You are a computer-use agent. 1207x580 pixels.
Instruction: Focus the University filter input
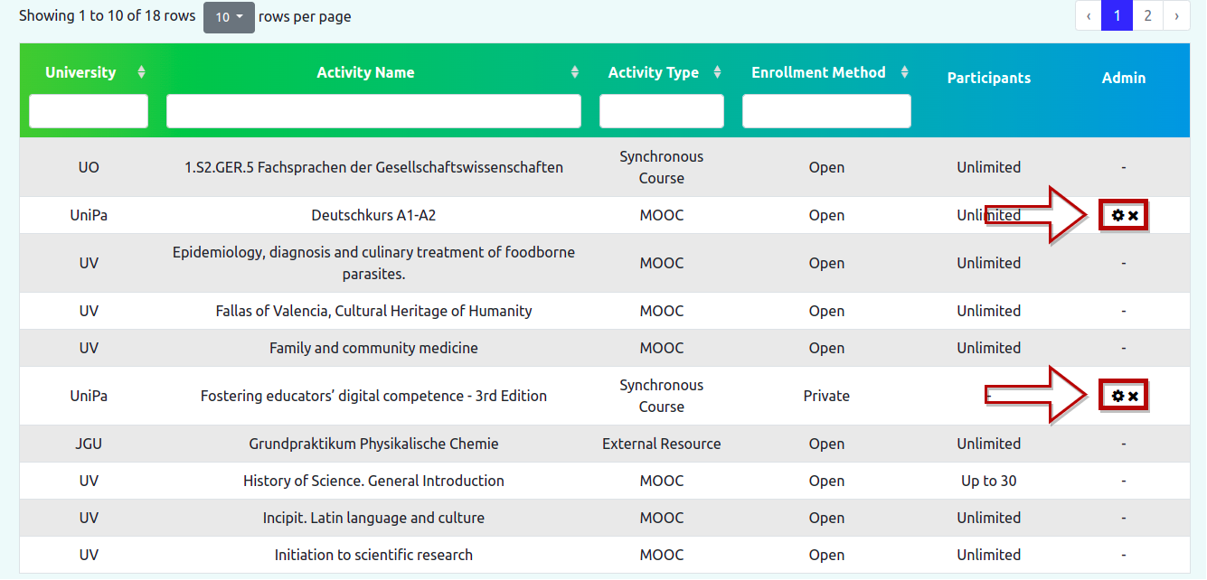89,111
